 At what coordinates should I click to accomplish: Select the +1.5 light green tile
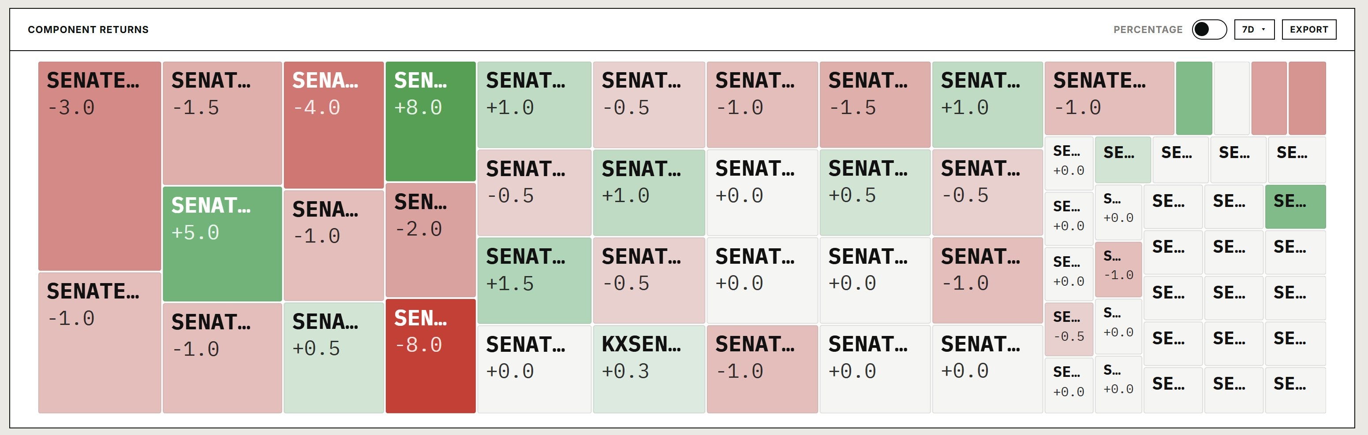click(534, 280)
